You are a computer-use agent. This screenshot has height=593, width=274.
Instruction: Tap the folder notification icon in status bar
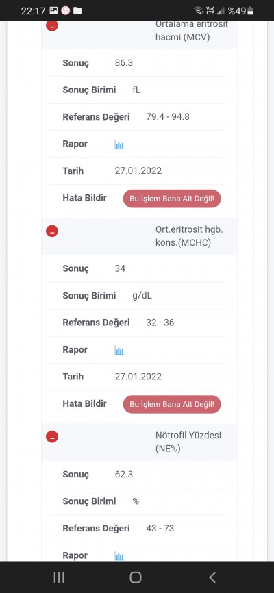tap(77, 10)
